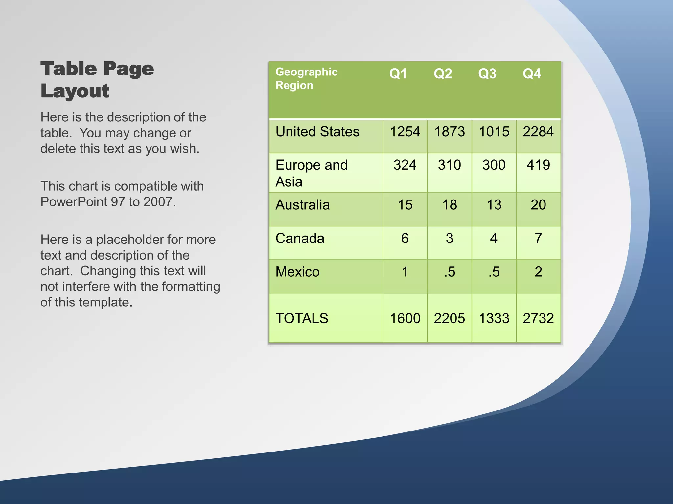Click the Australia Q2 value 18
The image size is (673, 504).
[450, 205]
